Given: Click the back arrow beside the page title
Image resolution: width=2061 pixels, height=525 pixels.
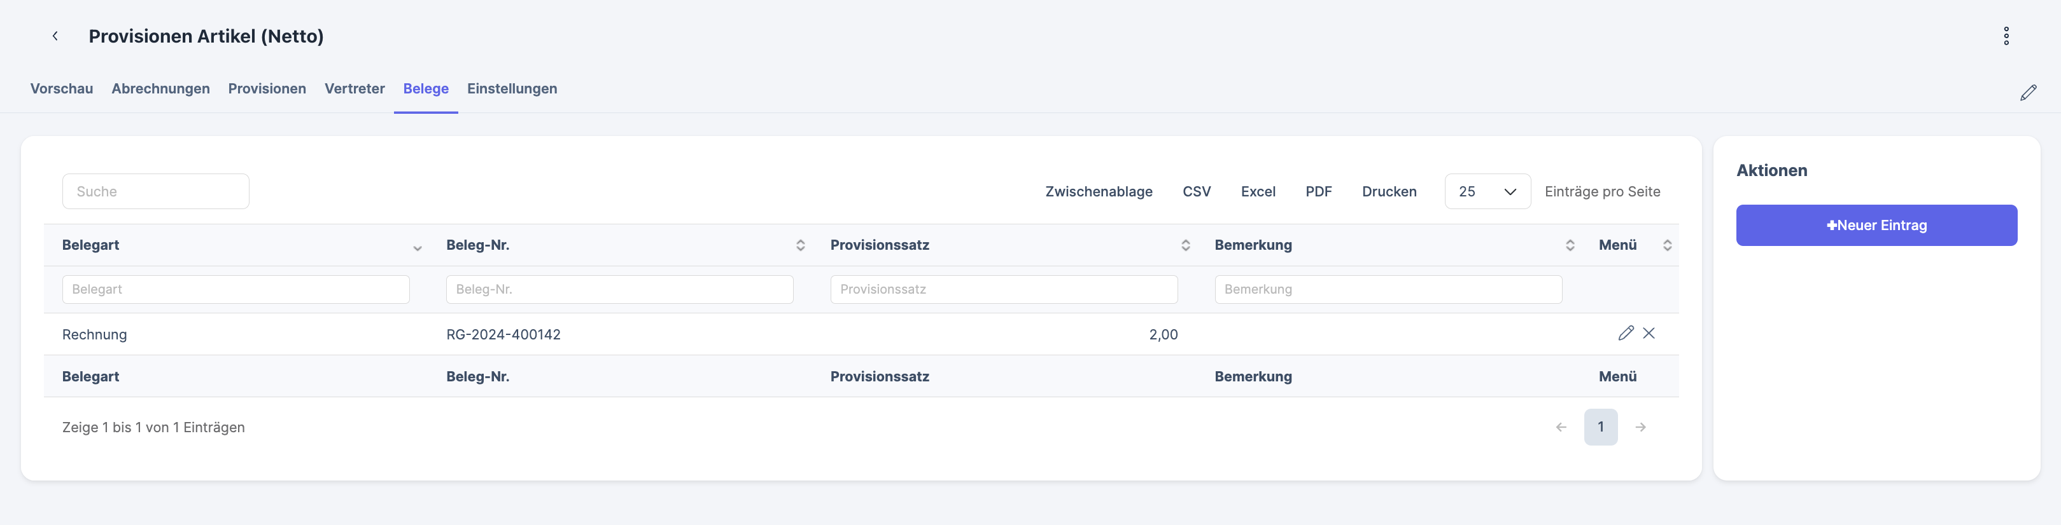Looking at the screenshot, I should point(55,36).
